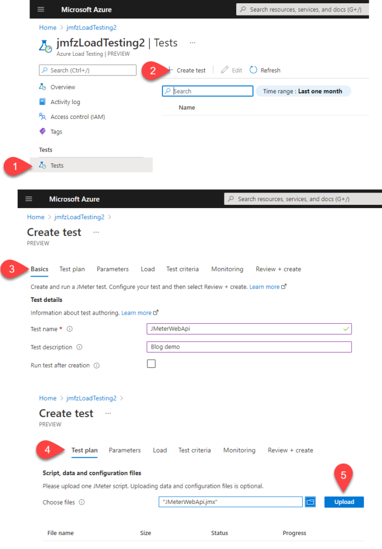Switch to the Basics tab
Viewport: 382px width, 549px height.
point(40,269)
